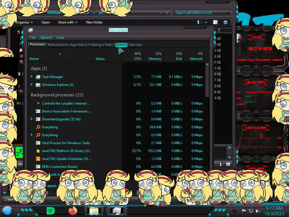Switch to the Startup tab
The height and width of the screenshot is (217, 289).
pos(96,45)
